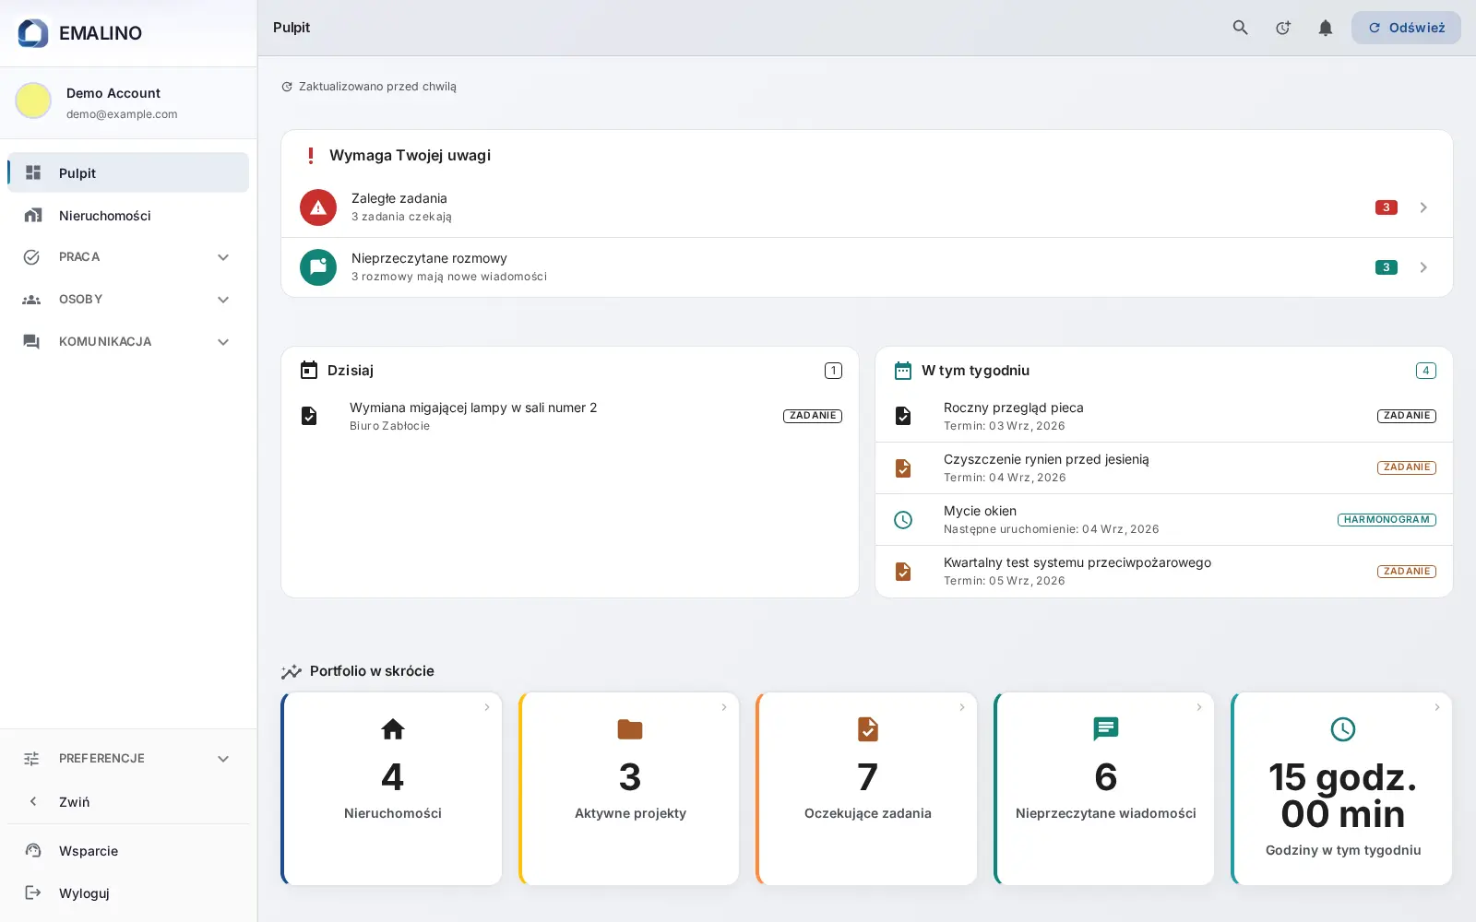Expand the PREFERENCJE section chevron
This screenshot has height=922, width=1476.
(x=223, y=759)
